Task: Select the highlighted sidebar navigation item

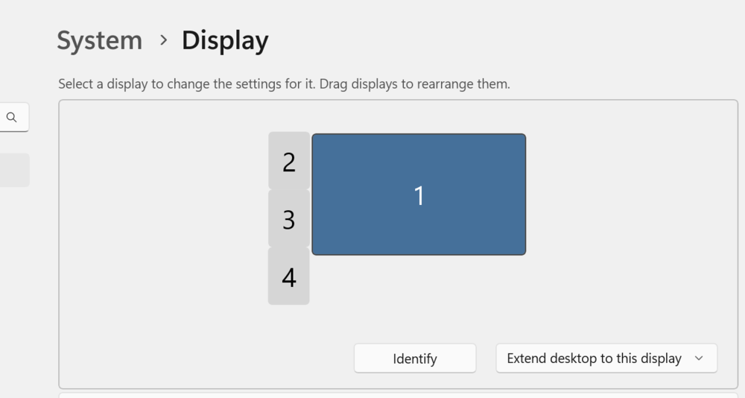Action: (13, 170)
